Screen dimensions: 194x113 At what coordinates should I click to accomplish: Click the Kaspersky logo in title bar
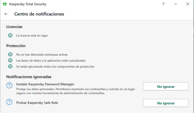(5, 4)
